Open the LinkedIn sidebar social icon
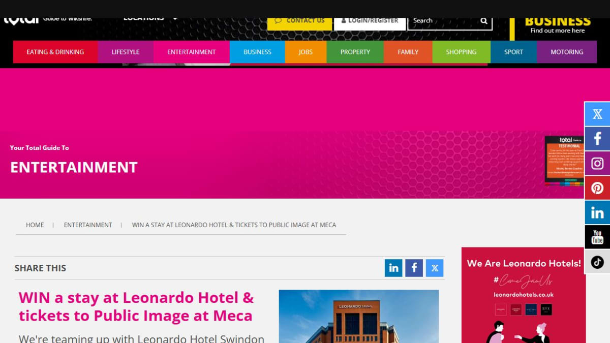The image size is (610, 343). 597,213
